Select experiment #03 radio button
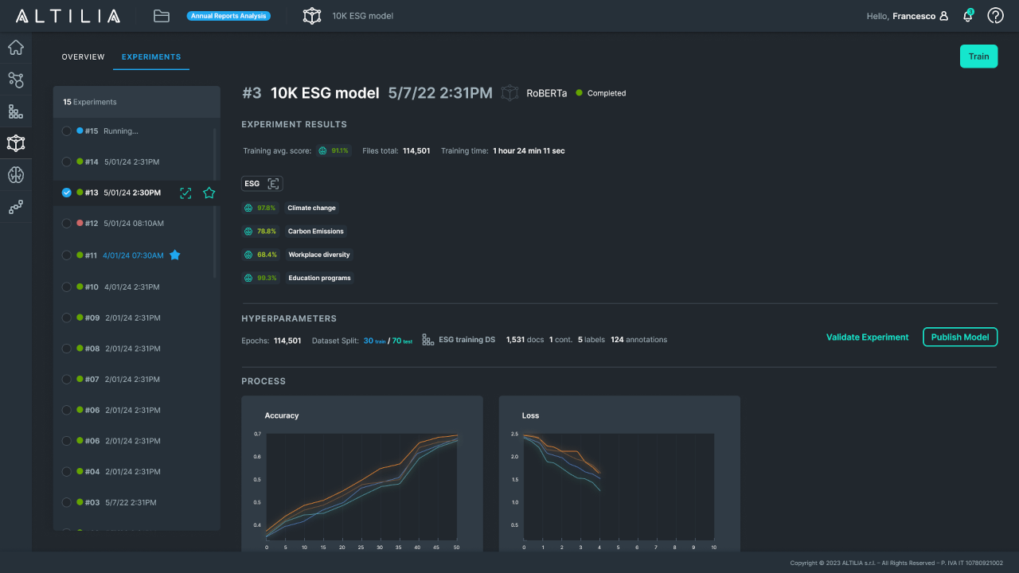The image size is (1019, 573). click(67, 502)
